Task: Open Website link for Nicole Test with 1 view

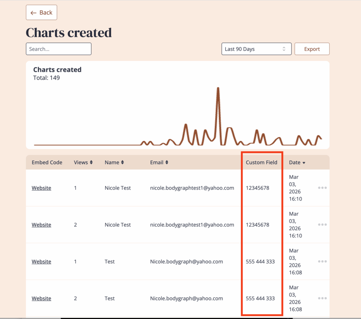Action: coord(41,188)
